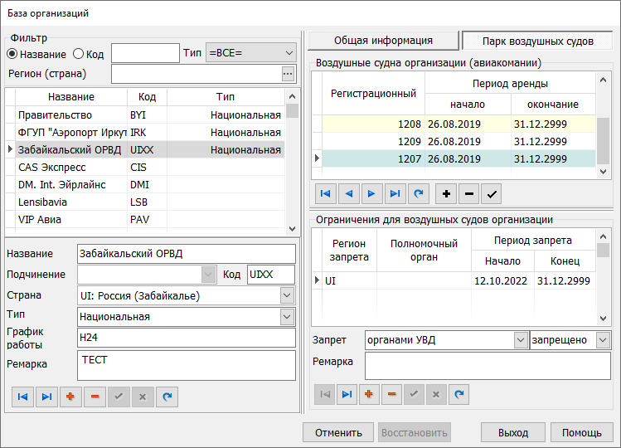Open the Запрет dropdown with органами УВД
The height and width of the screenshot is (448, 621).
[x=520, y=340]
